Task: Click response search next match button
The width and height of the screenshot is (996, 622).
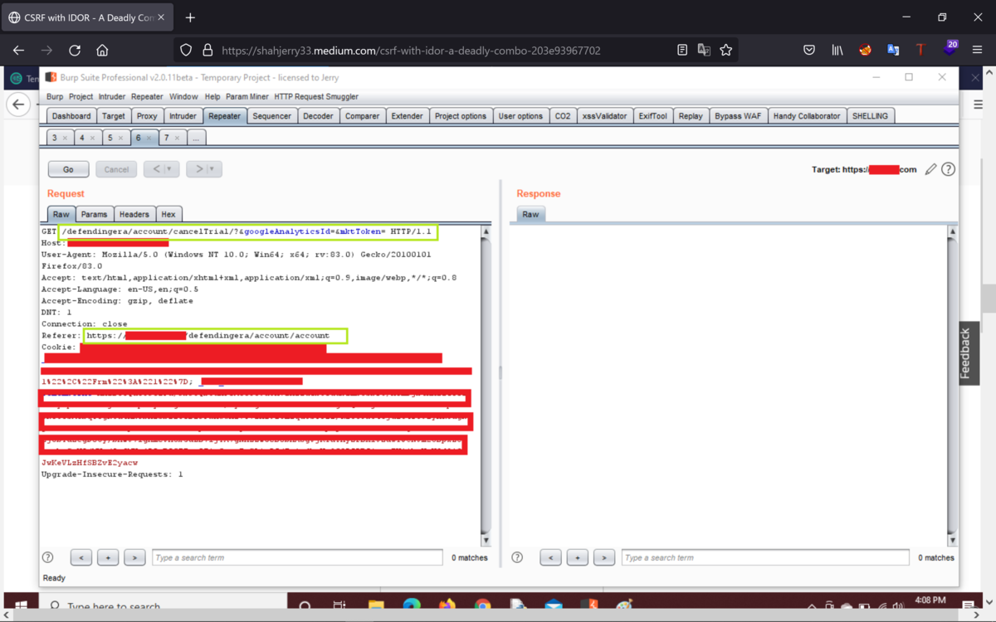Action: click(x=604, y=557)
